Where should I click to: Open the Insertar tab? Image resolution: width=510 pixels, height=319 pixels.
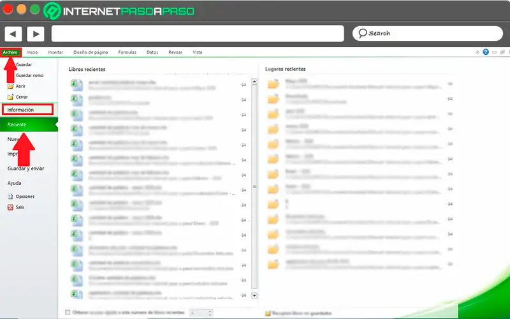(55, 52)
